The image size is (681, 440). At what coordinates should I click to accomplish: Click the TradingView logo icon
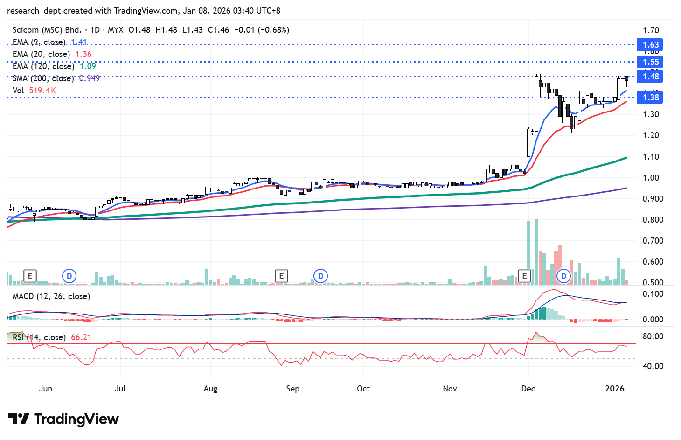(19, 419)
